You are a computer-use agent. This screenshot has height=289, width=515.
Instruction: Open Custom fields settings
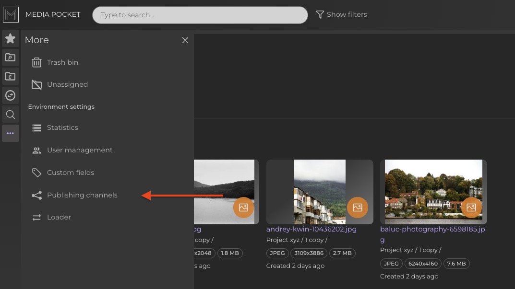[x=70, y=173]
